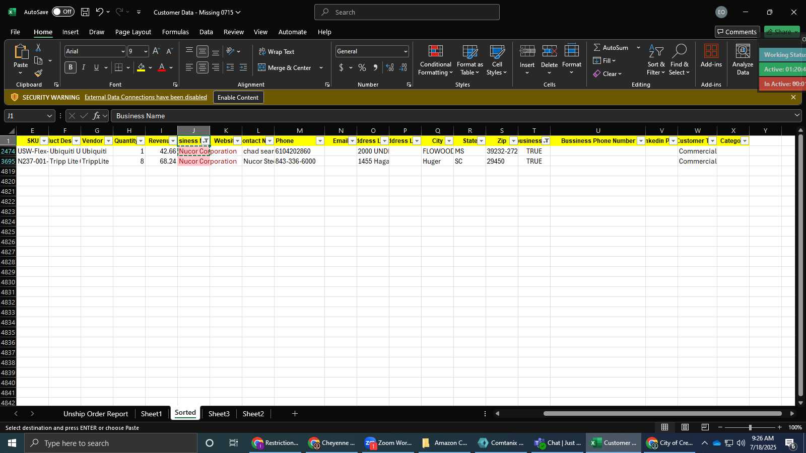The height and width of the screenshot is (453, 806).
Task: Click the Save icon in title bar
Action: pyautogui.click(x=85, y=12)
